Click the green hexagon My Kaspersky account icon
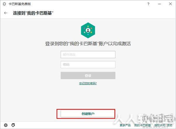The width and height of the screenshot is (176, 129). [x=88, y=30]
